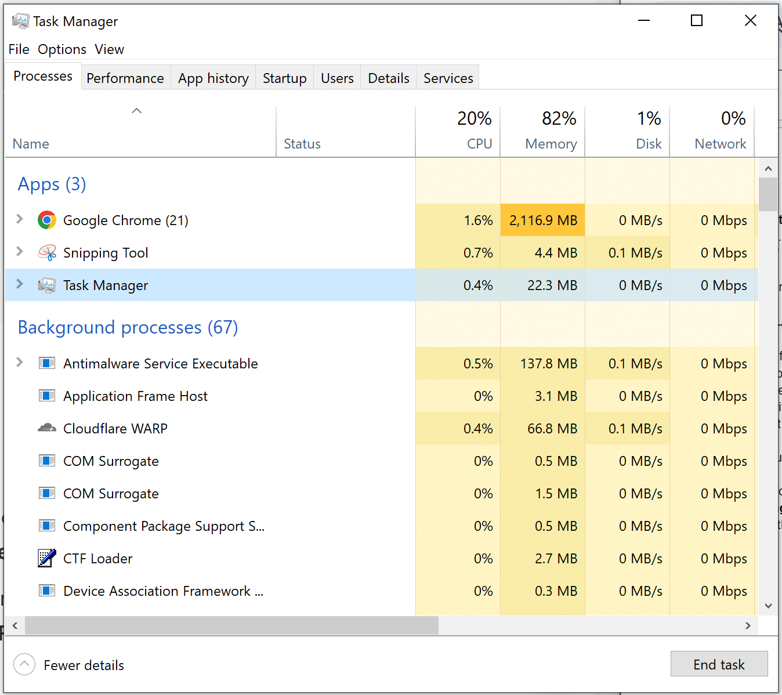Select the Processes tab
The height and width of the screenshot is (695, 782).
point(43,77)
